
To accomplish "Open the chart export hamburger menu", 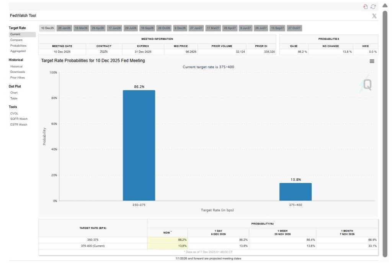I will click(372, 61).
